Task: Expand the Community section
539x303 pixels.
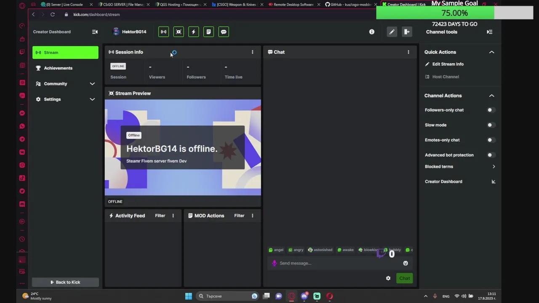Action: tap(92, 83)
